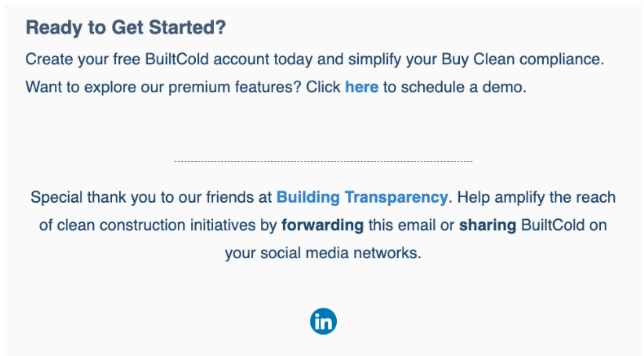Click 'your social media networks' line
Image resolution: width=644 pixels, height=356 pixels.
tap(323, 254)
